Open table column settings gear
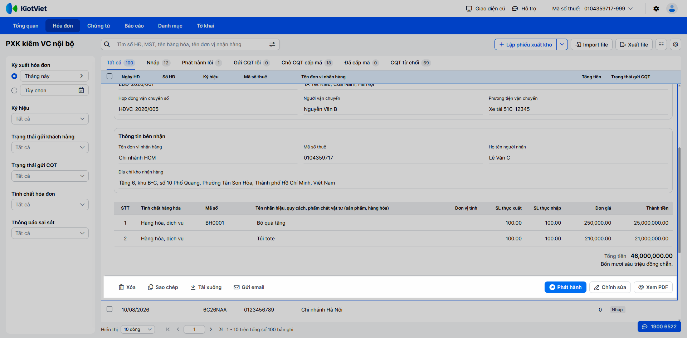This screenshot has height=338, width=687. point(676,44)
